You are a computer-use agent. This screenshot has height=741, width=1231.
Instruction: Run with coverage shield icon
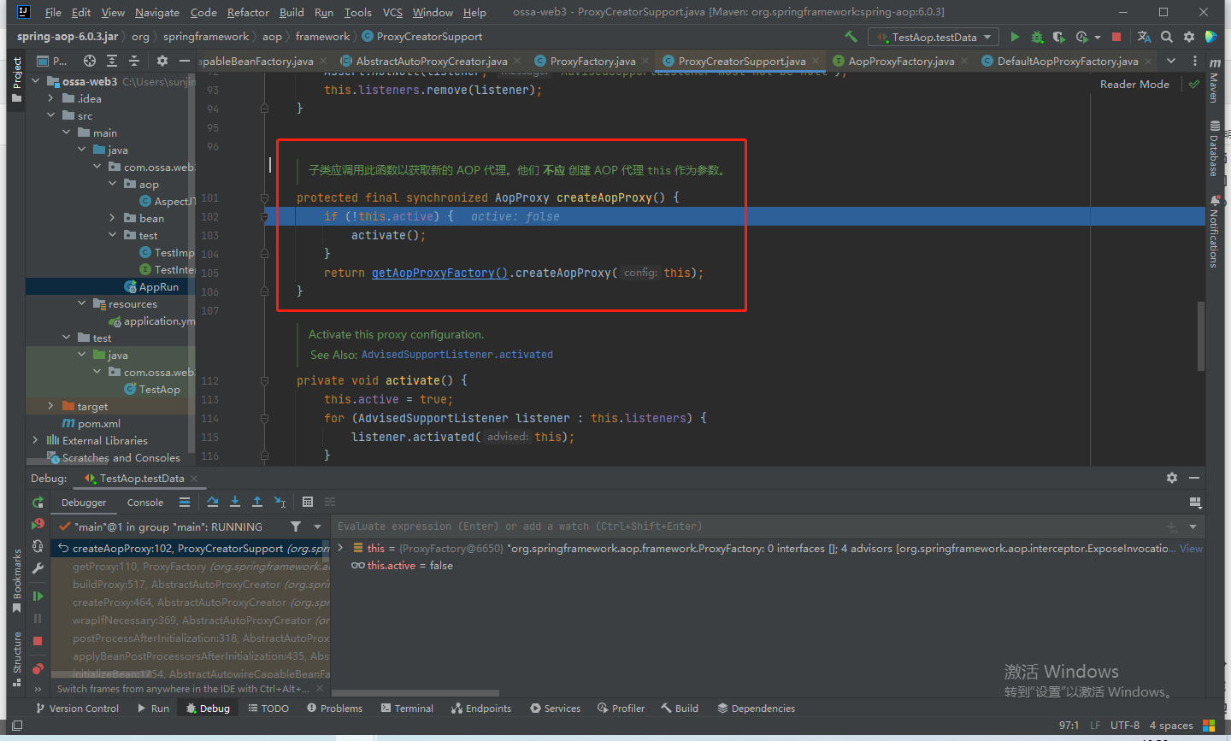click(x=1058, y=37)
